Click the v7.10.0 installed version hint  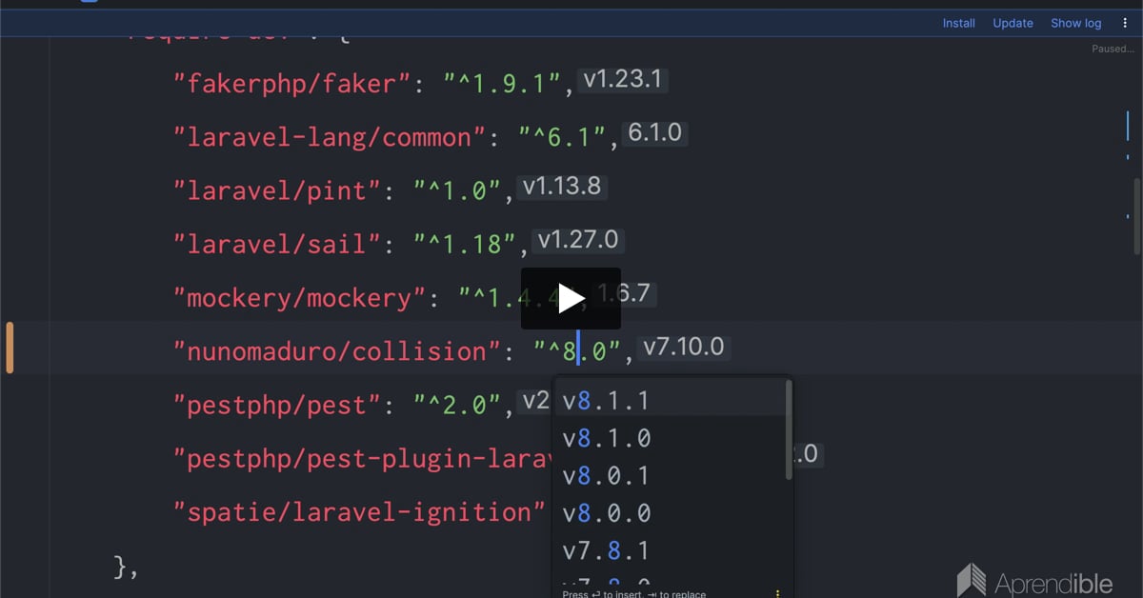[x=684, y=347]
